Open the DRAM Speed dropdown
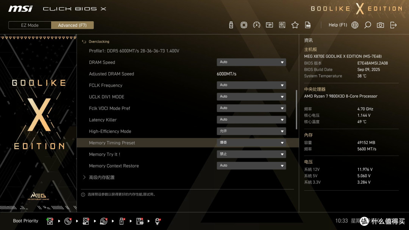409x230 pixels. 251,62
